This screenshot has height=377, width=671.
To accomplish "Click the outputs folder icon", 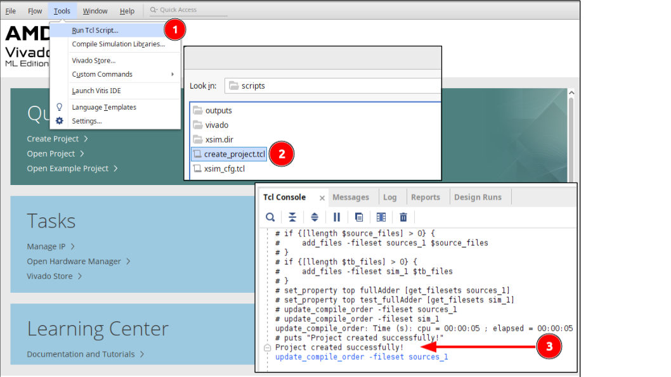I will (x=198, y=110).
